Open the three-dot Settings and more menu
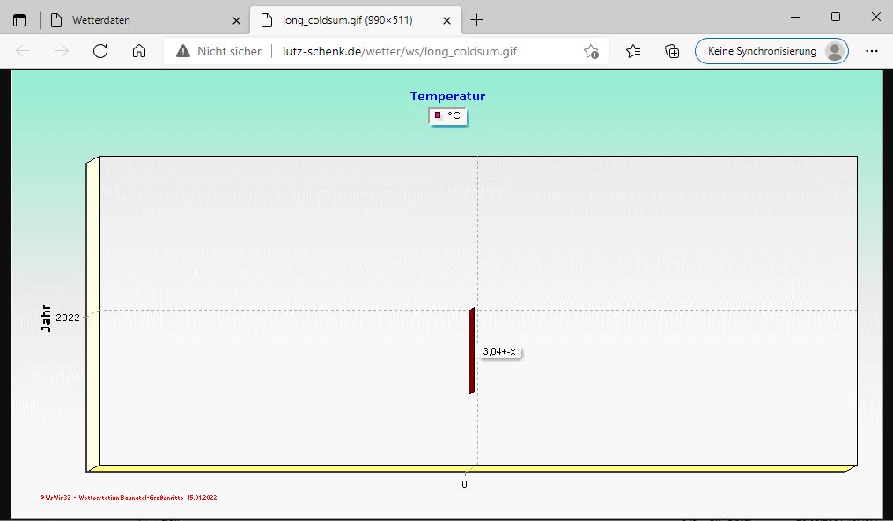The image size is (893, 521). tap(871, 51)
